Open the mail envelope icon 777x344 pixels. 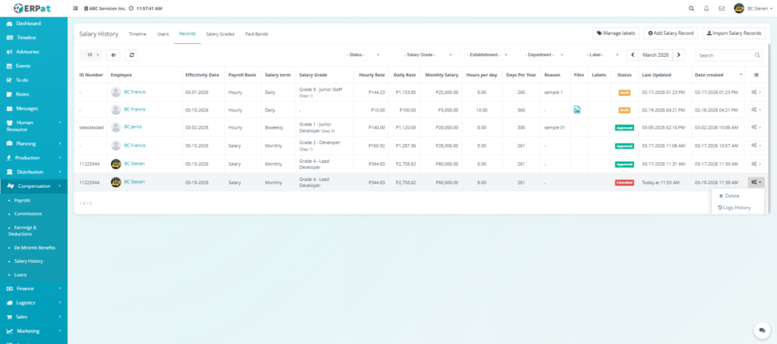pos(722,8)
